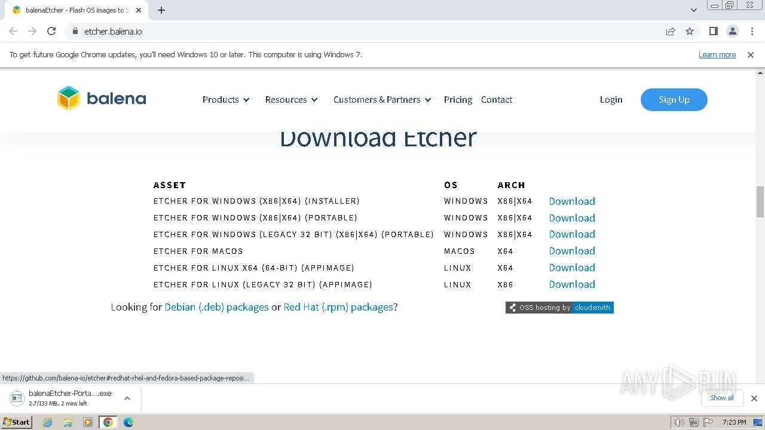Click the 7:23 PM taskbar clock
Viewport: 765px width, 430px height.
click(x=735, y=422)
